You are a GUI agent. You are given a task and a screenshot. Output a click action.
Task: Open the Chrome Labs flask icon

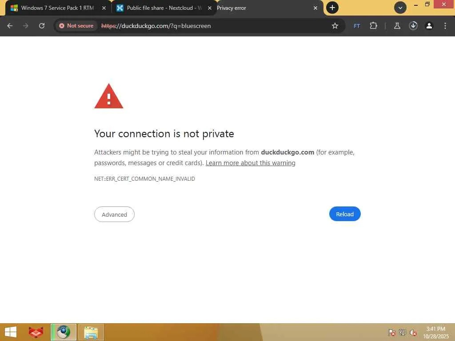[x=397, y=26]
